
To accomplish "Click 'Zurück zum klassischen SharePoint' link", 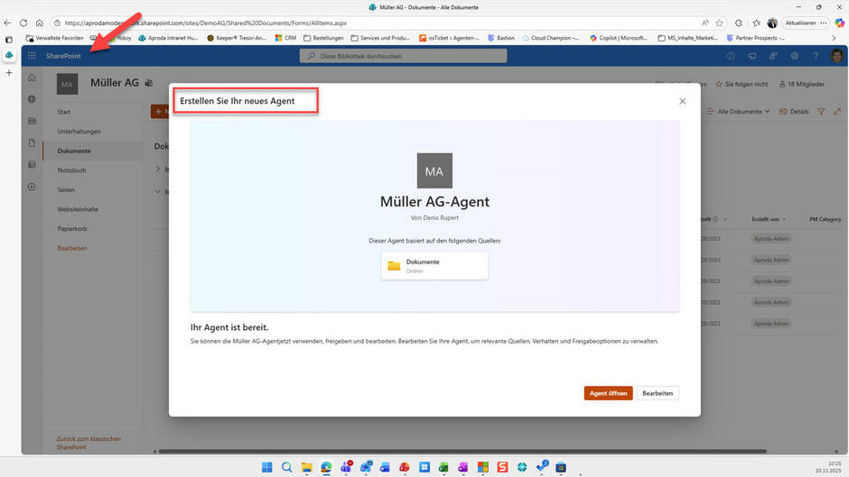I will click(89, 443).
